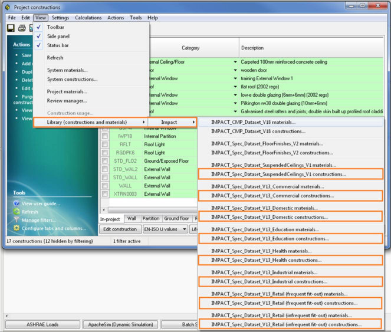Click the ASHRAE Loads button
The width and height of the screenshot is (391, 332).
point(42,324)
